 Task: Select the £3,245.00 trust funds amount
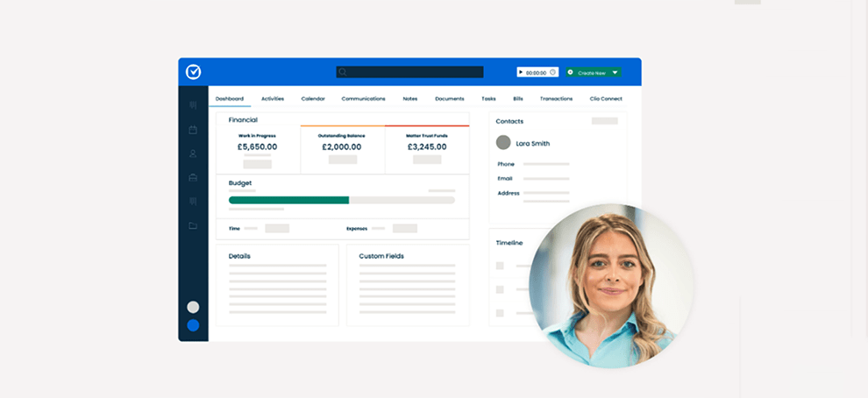click(x=427, y=147)
